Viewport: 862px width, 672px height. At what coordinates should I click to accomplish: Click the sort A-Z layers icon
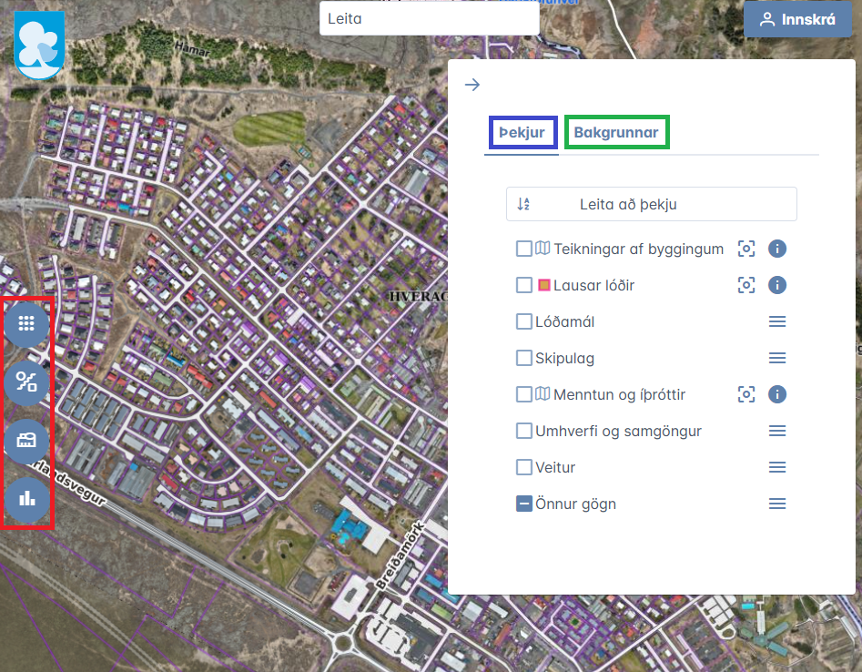tap(523, 205)
